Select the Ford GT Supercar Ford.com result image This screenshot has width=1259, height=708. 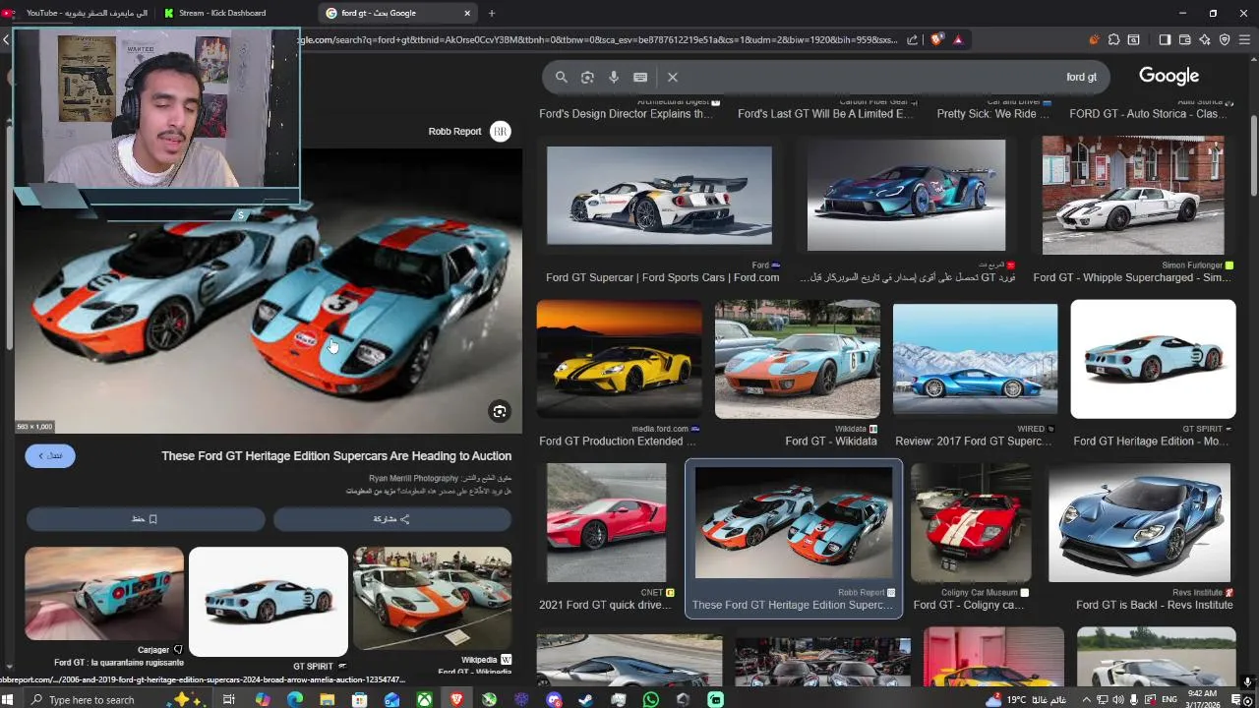point(659,196)
